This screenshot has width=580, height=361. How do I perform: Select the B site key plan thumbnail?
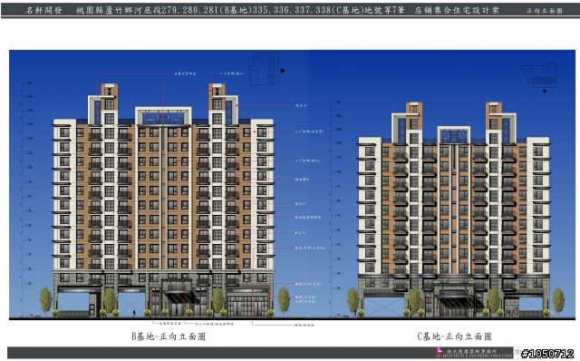click(x=264, y=70)
